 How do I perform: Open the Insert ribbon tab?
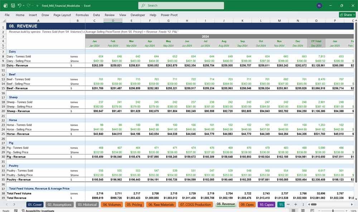[33, 15]
